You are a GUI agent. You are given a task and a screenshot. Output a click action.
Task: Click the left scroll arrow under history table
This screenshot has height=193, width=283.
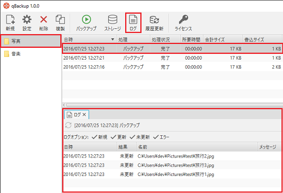[x=64, y=105]
